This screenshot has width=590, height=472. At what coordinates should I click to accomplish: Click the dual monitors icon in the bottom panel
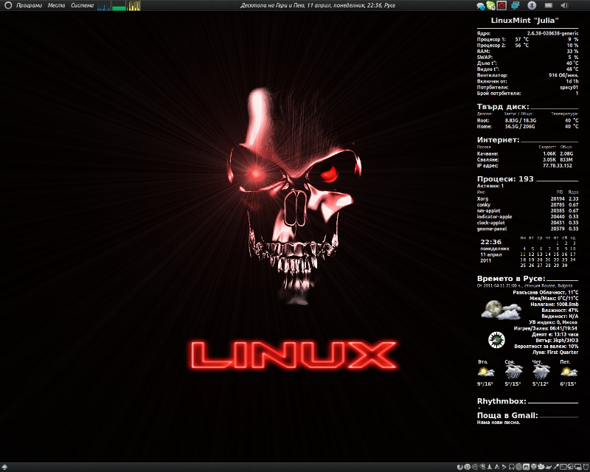(578, 467)
